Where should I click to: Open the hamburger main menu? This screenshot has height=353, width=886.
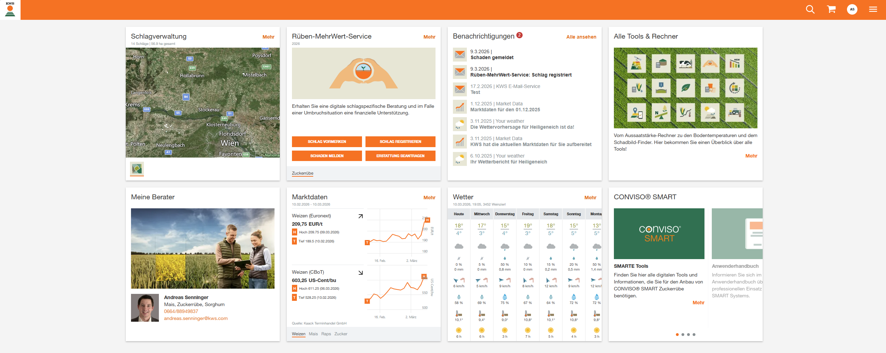tap(873, 9)
